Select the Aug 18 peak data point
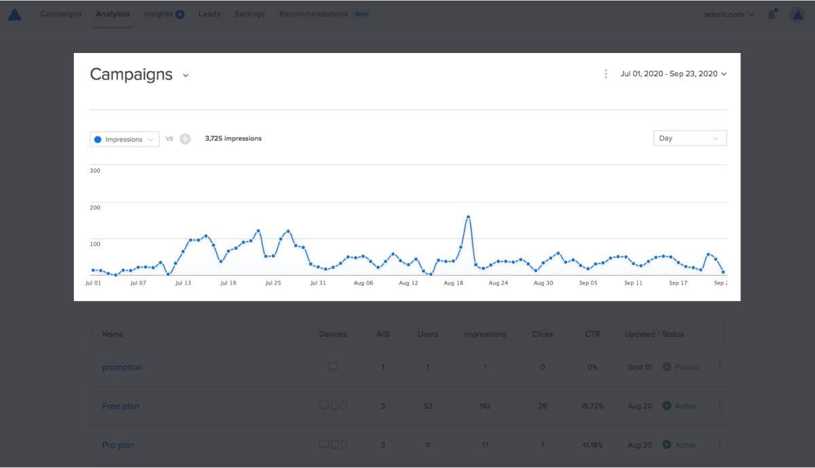 pyautogui.click(x=469, y=217)
